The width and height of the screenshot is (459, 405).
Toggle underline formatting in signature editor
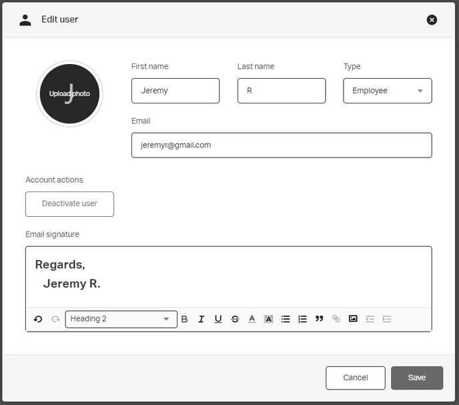[218, 319]
